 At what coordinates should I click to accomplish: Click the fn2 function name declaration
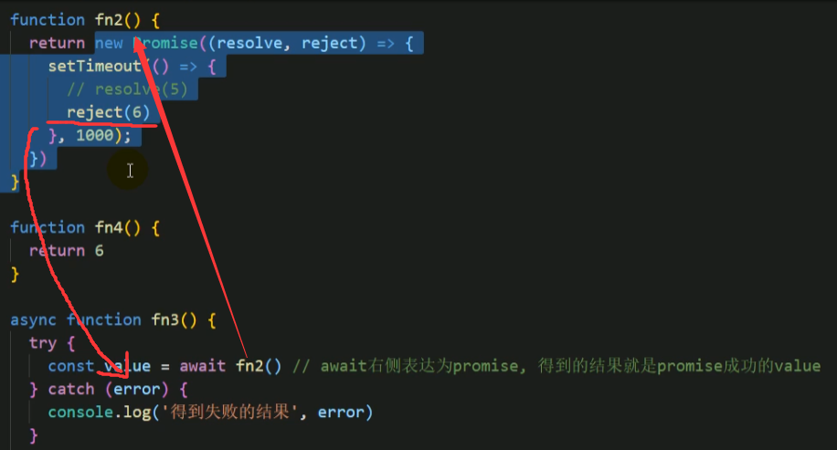[x=109, y=20]
